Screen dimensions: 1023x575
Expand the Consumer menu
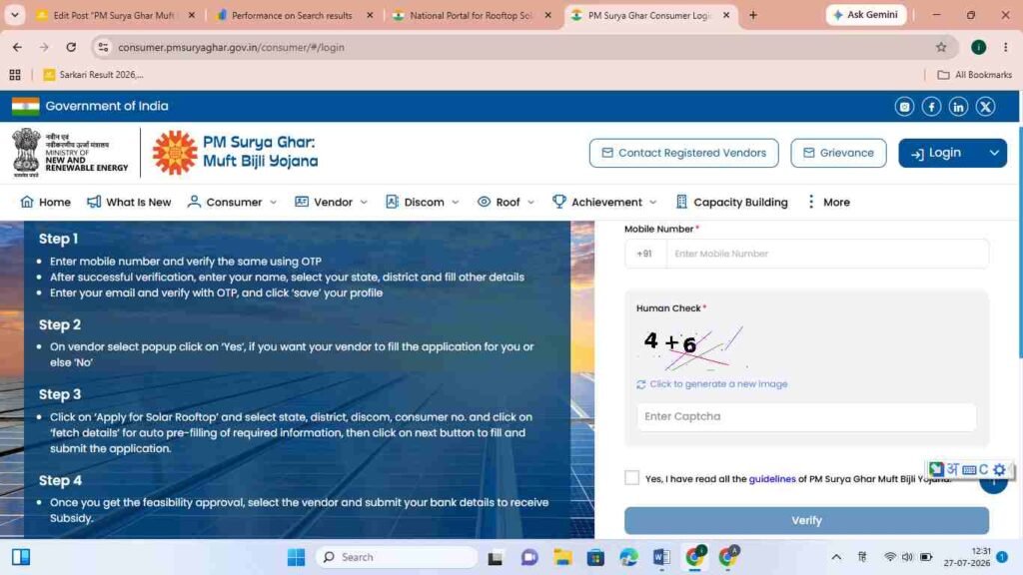232,202
